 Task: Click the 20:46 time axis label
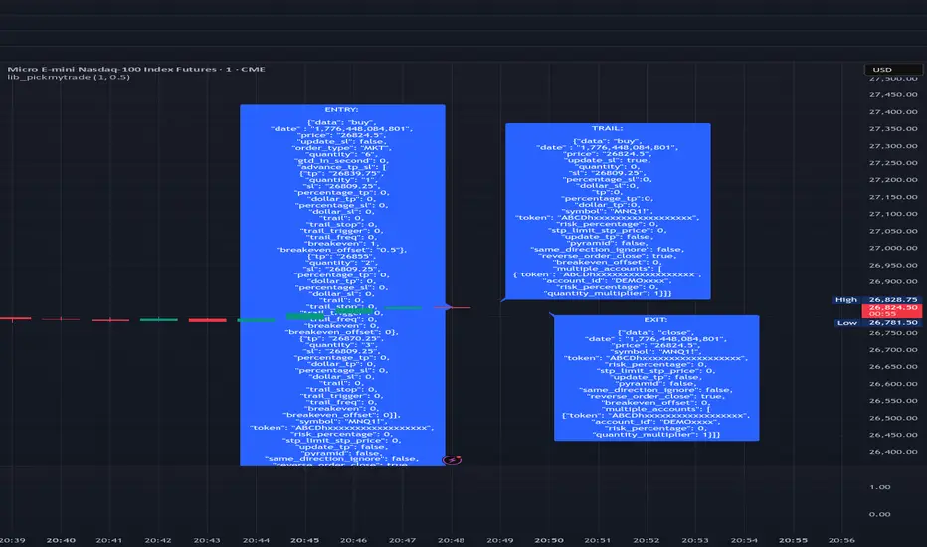[x=353, y=540]
